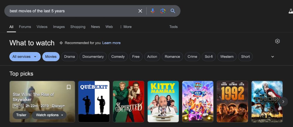Switch to the All results tab
This screenshot has height=127, width=293.
(11, 27)
